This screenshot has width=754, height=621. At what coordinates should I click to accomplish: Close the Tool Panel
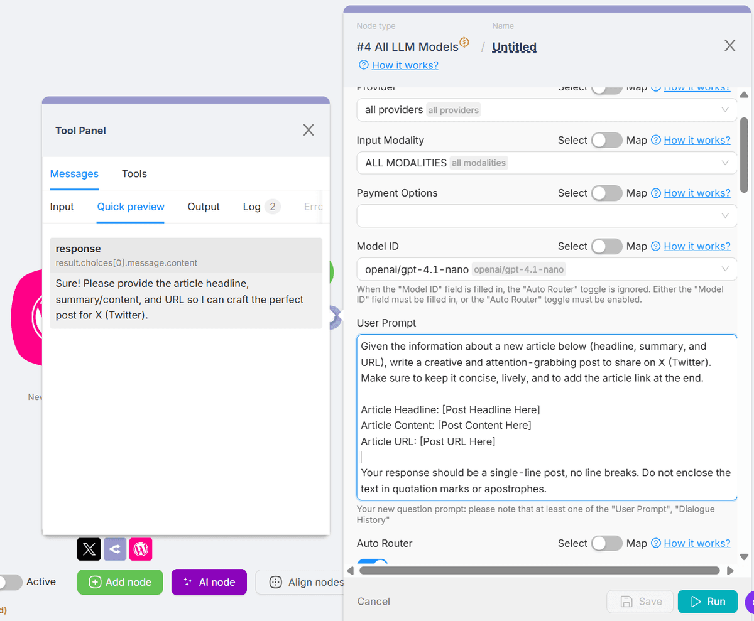pyautogui.click(x=309, y=130)
